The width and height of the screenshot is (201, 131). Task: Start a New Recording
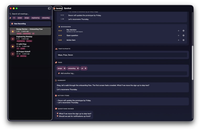(30, 24)
